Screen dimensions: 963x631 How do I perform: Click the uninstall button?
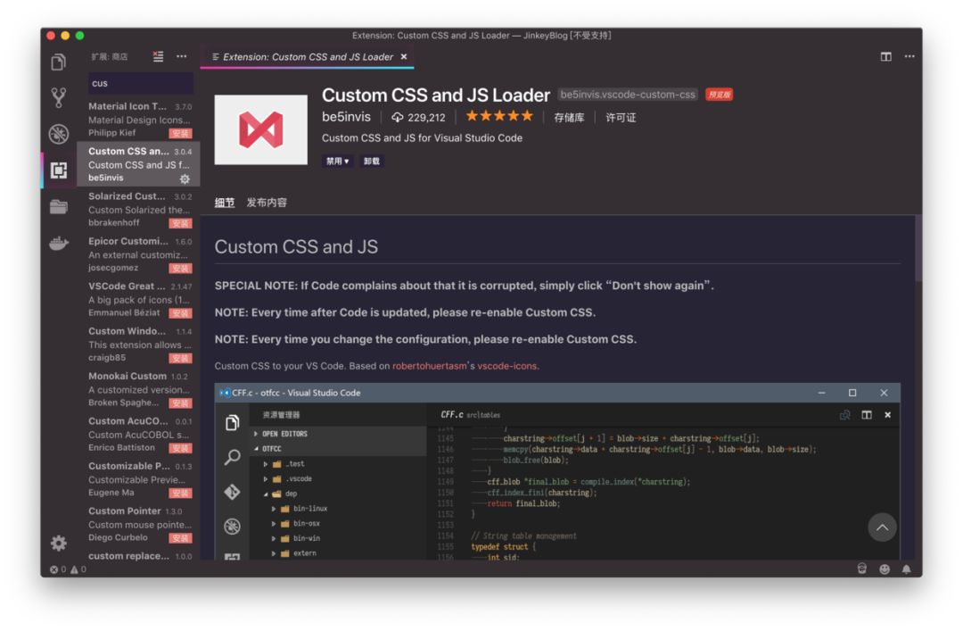371,162
